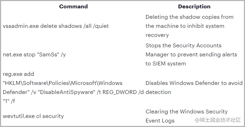Click the Command column header
The height and width of the screenshot is (127, 245).
(73, 7)
